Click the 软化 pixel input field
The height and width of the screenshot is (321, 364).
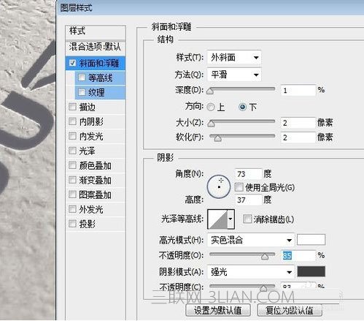(298, 137)
